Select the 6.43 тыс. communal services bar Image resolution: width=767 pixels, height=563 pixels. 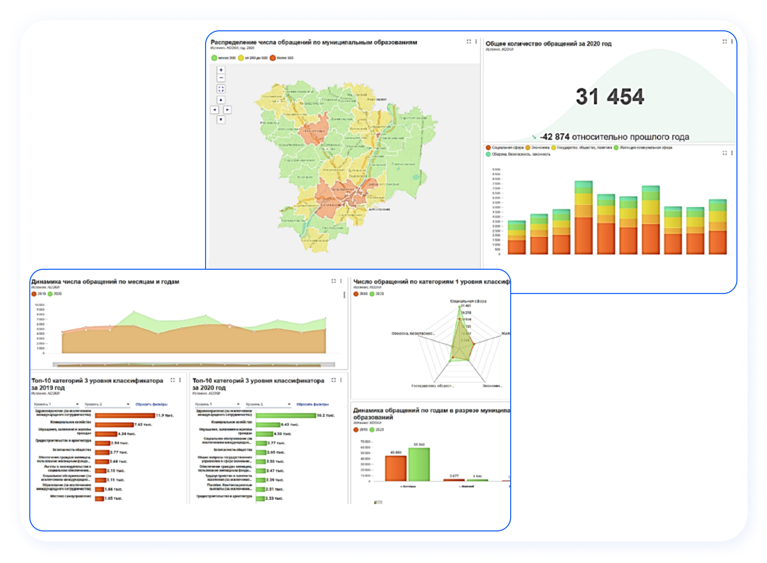point(268,425)
